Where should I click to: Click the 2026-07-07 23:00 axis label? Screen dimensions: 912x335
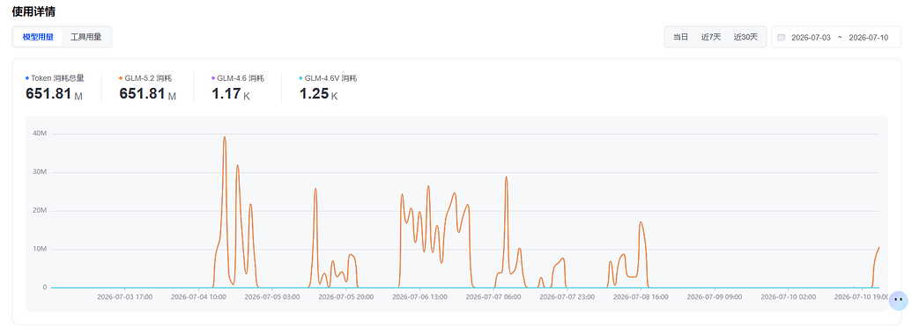567,296
